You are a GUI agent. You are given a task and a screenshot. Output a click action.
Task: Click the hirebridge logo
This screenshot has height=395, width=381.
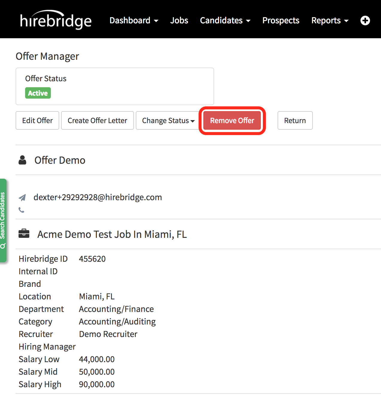tap(56, 20)
